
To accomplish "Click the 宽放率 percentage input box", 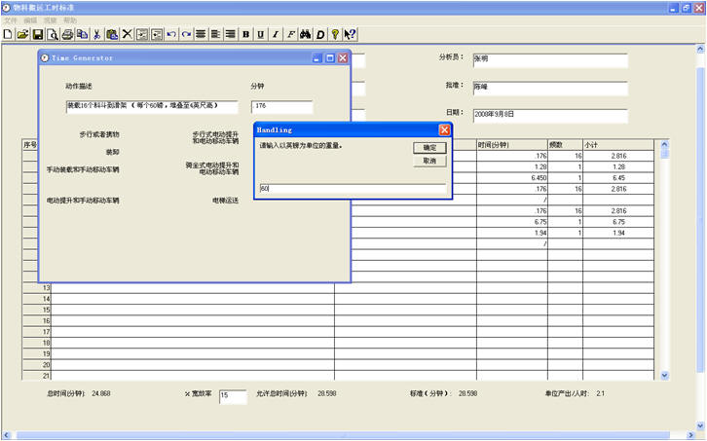I will coord(232,396).
